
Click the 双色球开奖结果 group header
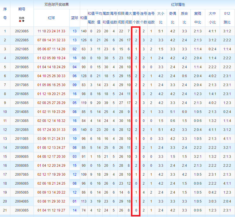coord(57,5)
